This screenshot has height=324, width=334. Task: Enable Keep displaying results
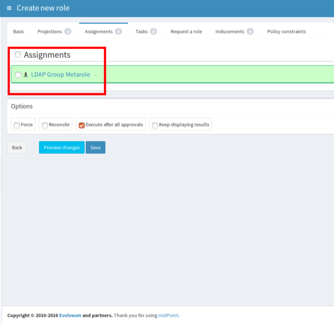(155, 125)
